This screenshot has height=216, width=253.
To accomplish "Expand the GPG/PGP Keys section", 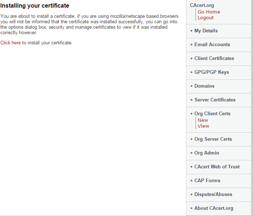I will coord(209,72).
